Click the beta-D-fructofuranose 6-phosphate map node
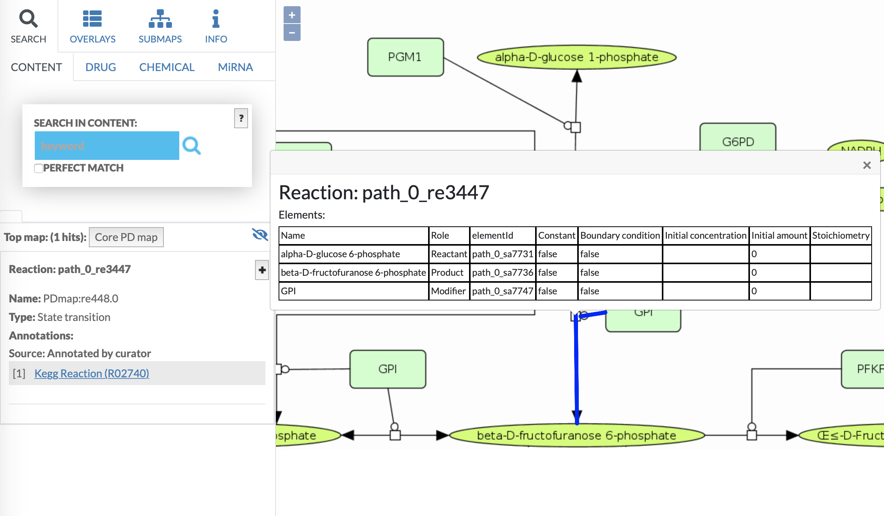This screenshot has height=516, width=884. [576, 435]
